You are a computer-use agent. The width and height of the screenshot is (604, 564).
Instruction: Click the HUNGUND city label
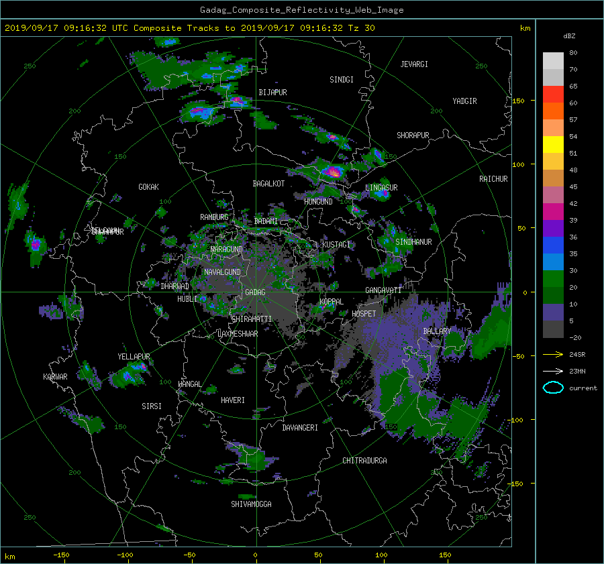click(318, 201)
